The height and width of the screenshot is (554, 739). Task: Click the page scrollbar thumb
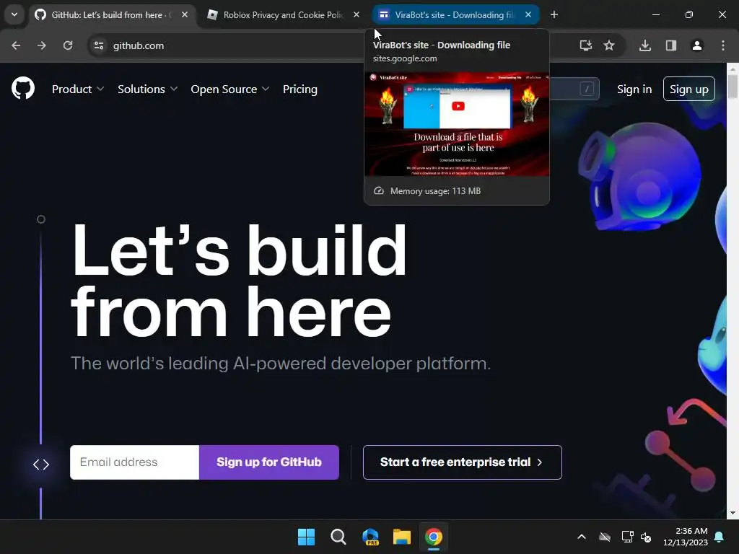pos(733,87)
